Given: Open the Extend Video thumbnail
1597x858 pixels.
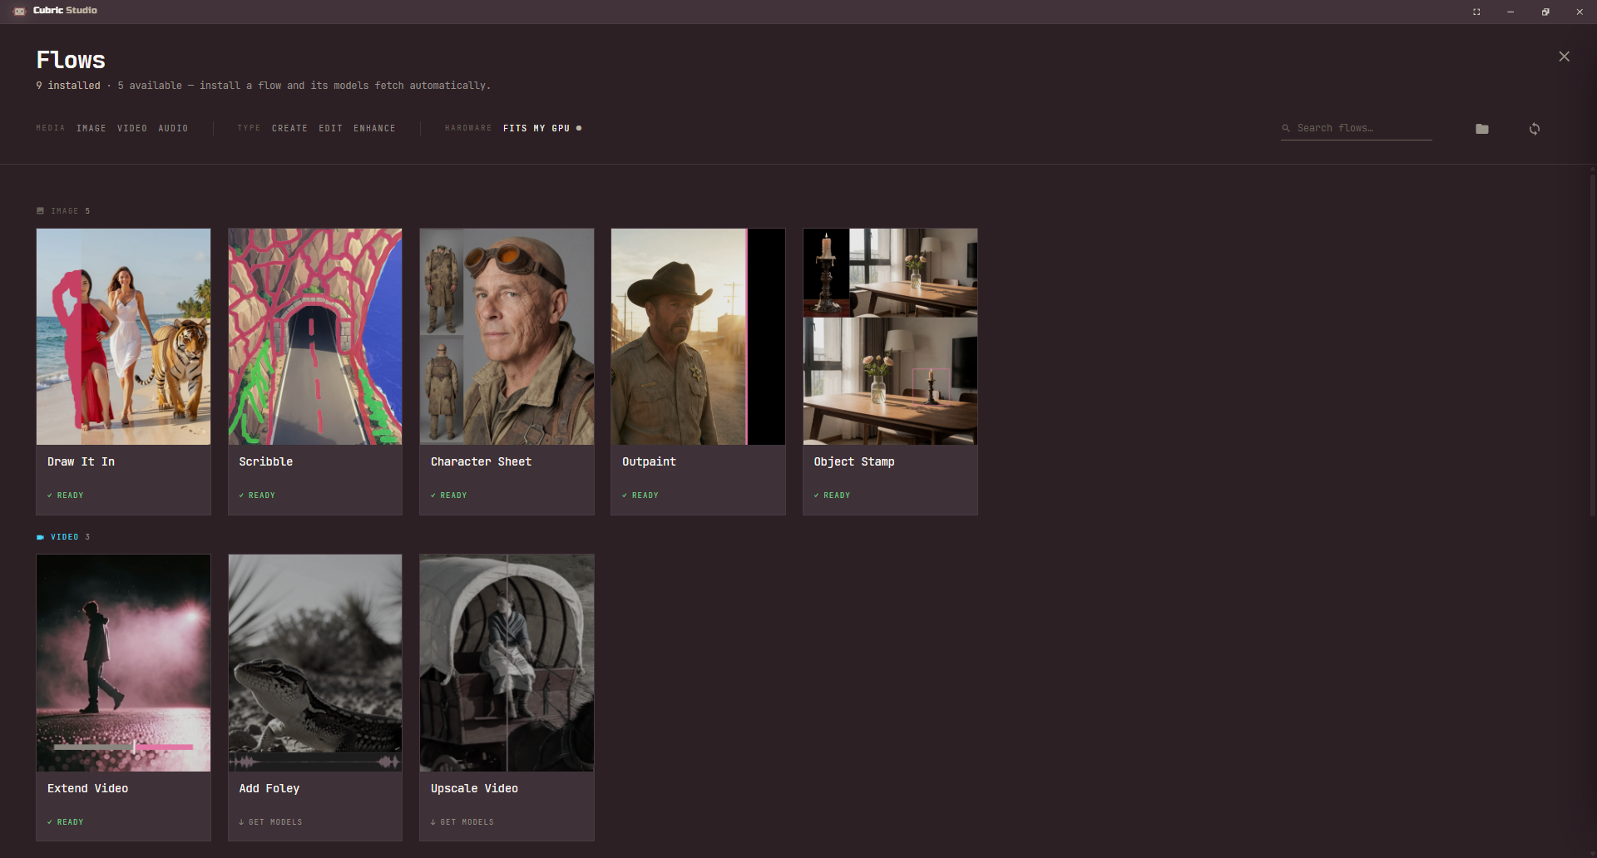Looking at the screenshot, I should pos(123,663).
